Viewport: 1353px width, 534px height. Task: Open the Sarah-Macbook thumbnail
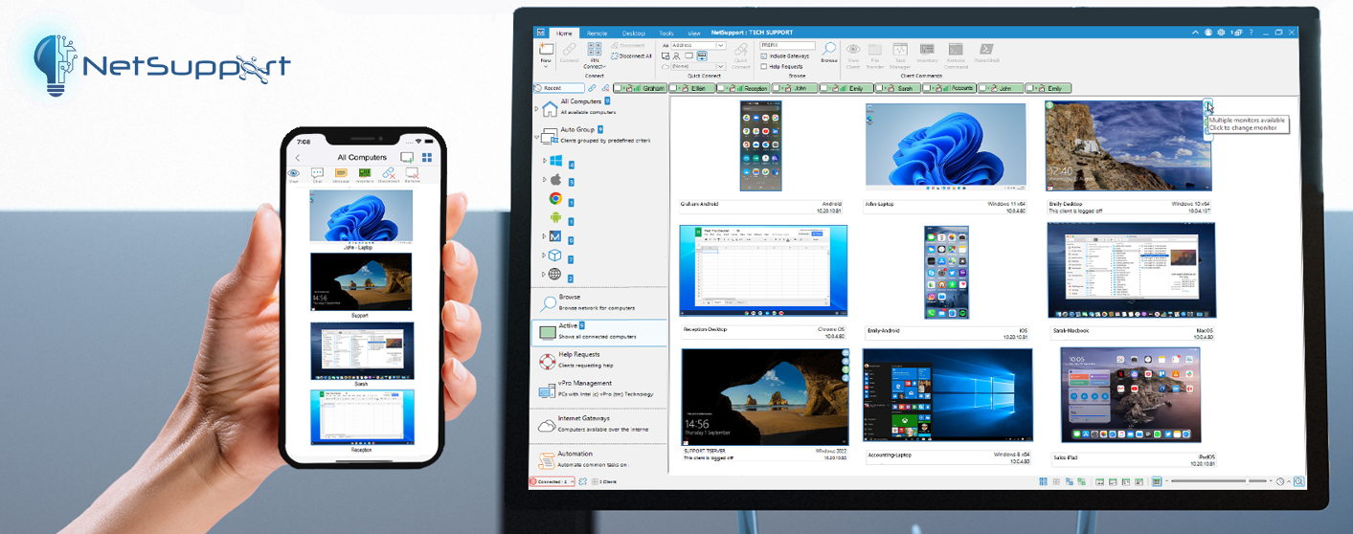[1131, 270]
